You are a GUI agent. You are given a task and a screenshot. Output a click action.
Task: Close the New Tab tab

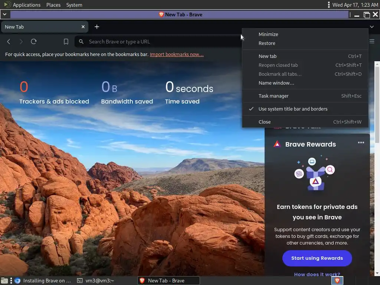coord(83,27)
